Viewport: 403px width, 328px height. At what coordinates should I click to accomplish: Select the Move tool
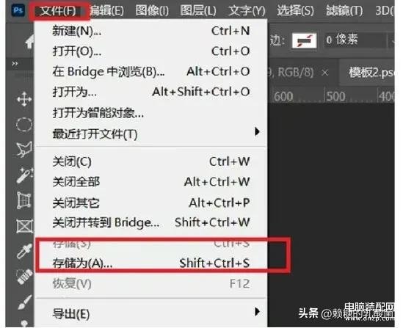[x=24, y=99]
